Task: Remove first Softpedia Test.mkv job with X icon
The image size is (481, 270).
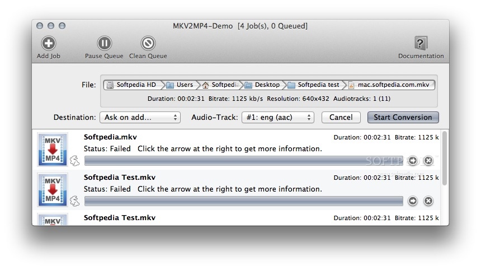Action: coord(428,201)
